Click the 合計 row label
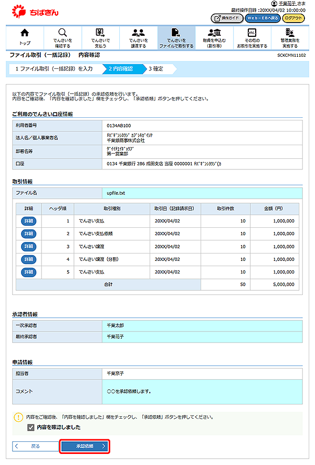Viewport: 315px width, 465px height. click(108, 285)
